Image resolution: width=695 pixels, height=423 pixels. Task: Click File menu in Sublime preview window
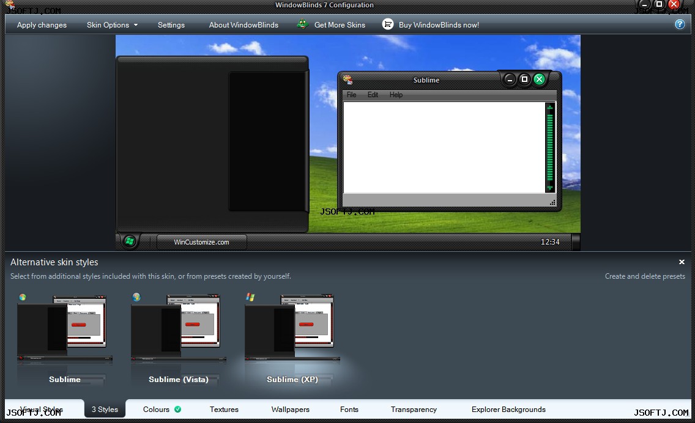(352, 95)
